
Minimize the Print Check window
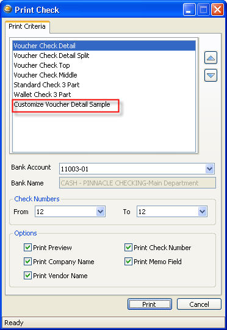coord(189,10)
